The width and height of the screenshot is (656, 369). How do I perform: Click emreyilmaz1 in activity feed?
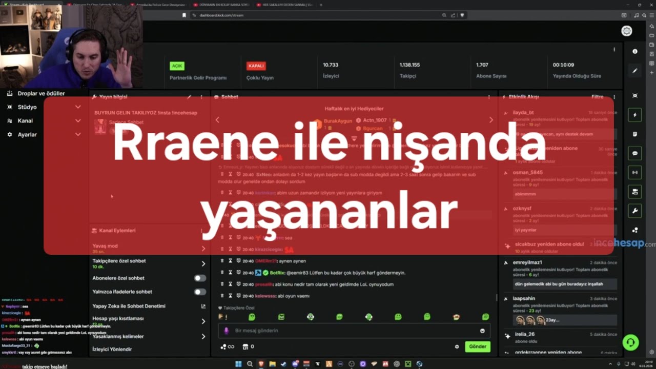(527, 262)
